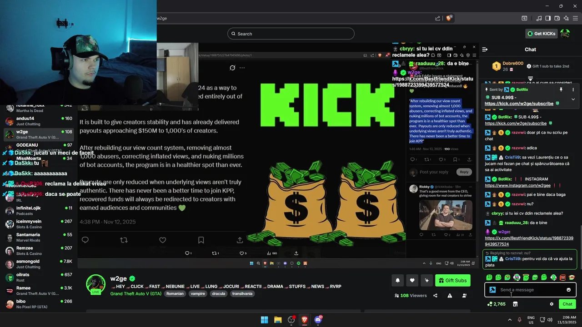Viewport: 582px width, 327px height.
Task: Select the vampire tag
Action: click(198, 294)
